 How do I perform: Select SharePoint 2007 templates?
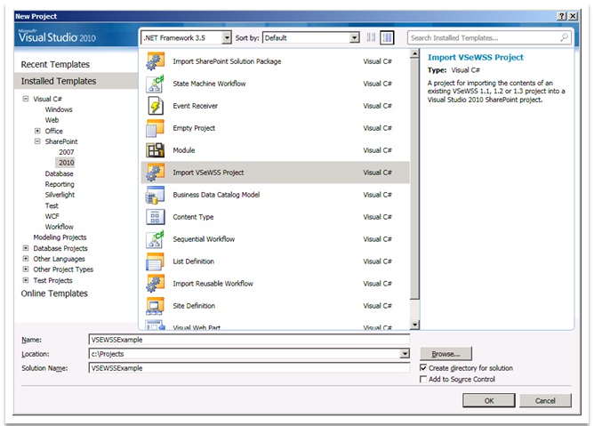click(x=67, y=152)
